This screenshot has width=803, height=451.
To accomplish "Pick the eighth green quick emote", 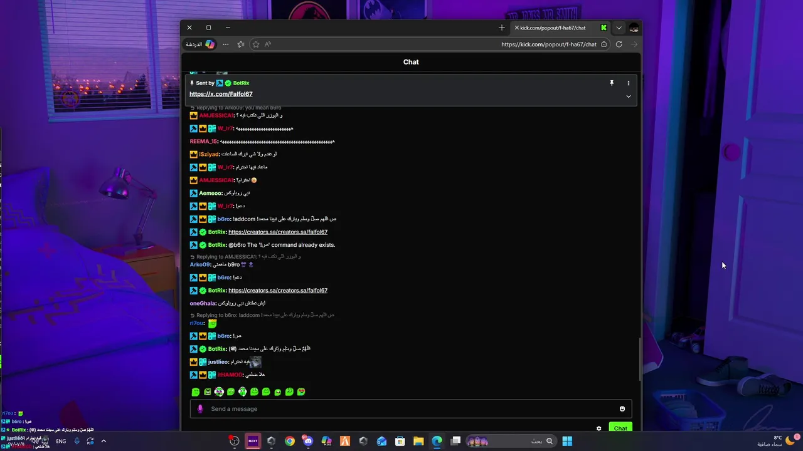I will click(278, 391).
